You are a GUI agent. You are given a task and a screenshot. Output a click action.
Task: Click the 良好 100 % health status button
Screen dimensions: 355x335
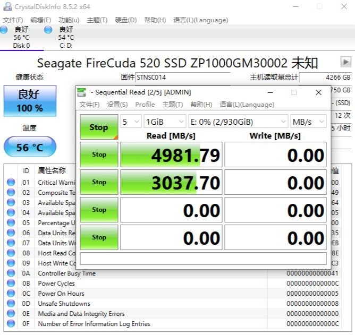(x=30, y=101)
